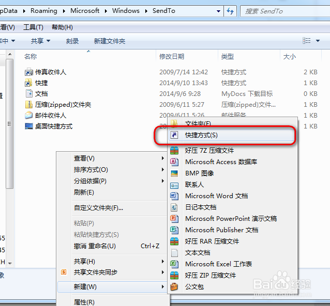Click the Windows breadcrumb segment
Viewport: 330px width, 306px height.
point(126,11)
